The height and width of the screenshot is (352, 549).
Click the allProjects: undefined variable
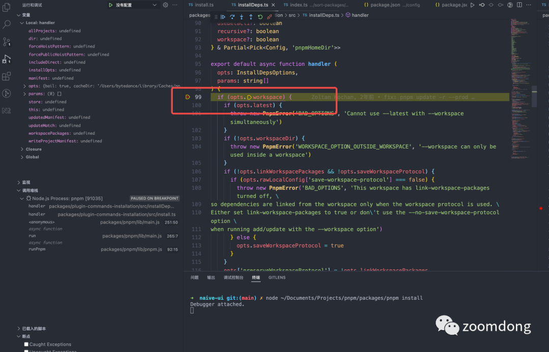54,31
